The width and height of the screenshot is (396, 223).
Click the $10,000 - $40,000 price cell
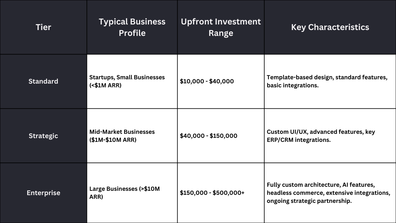pyautogui.click(x=221, y=81)
